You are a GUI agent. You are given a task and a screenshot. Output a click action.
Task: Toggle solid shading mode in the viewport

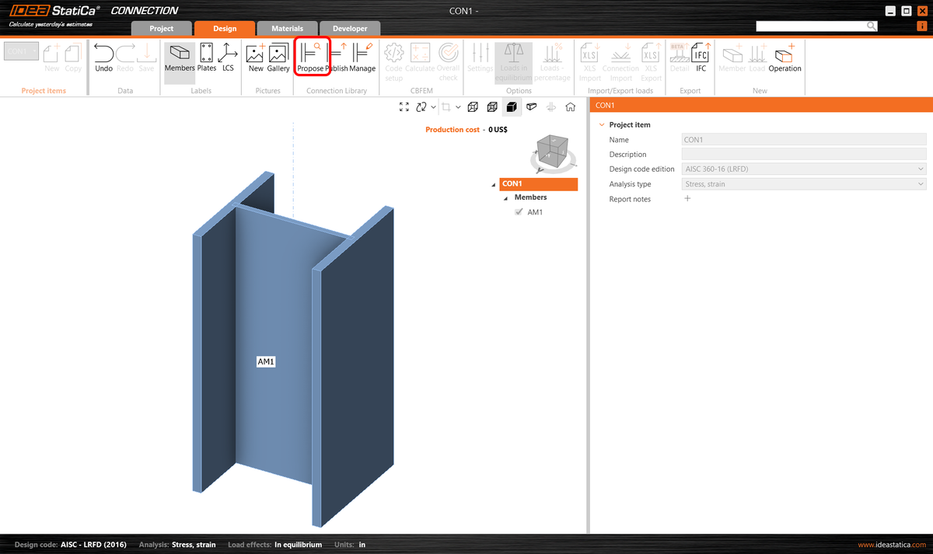tap(512, 106)
